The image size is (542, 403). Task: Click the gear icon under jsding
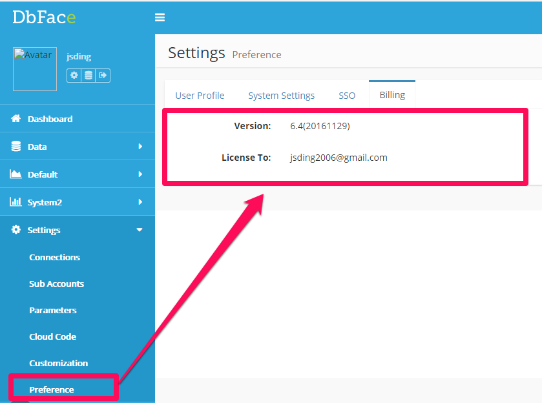[74, 76]
